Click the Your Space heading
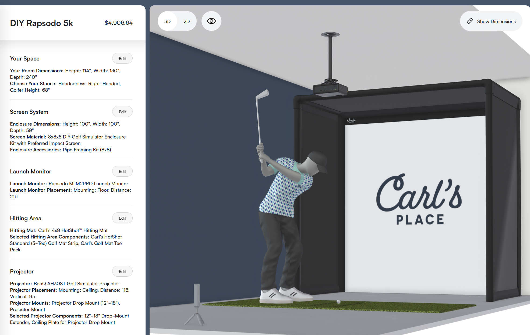 tap(25, 59)
